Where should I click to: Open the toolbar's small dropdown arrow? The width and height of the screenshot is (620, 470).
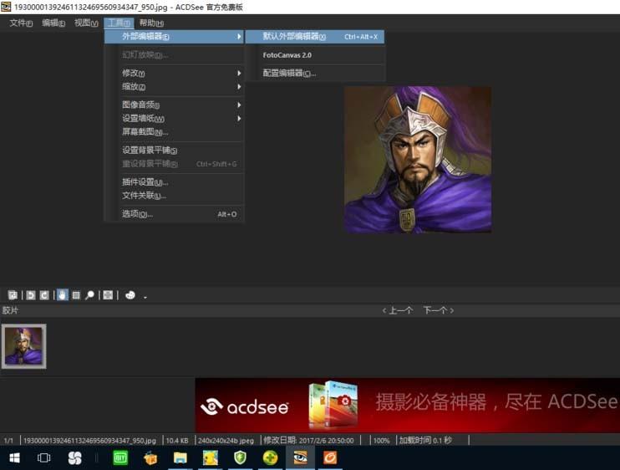click(145, 297)
